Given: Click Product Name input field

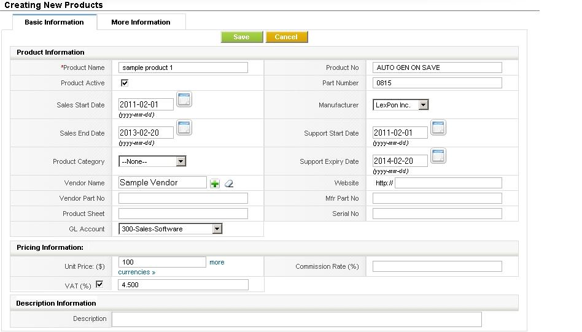Looking at the screenshot, I should coord(183,68).
